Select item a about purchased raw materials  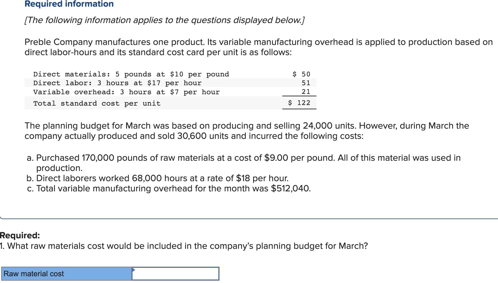tap(244, 158)
